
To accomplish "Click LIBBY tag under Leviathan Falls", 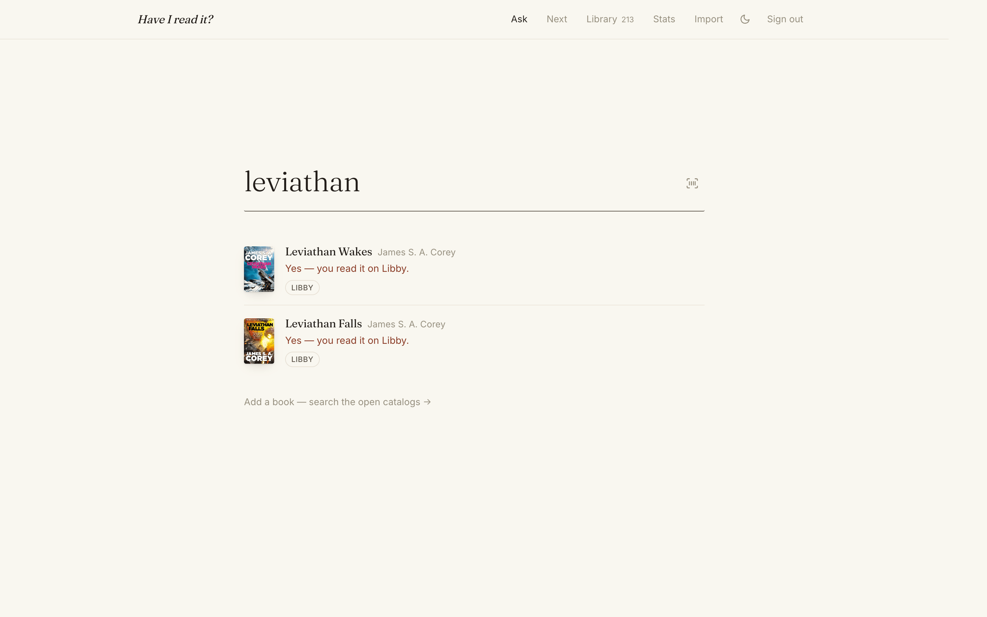I will [302, 360].
